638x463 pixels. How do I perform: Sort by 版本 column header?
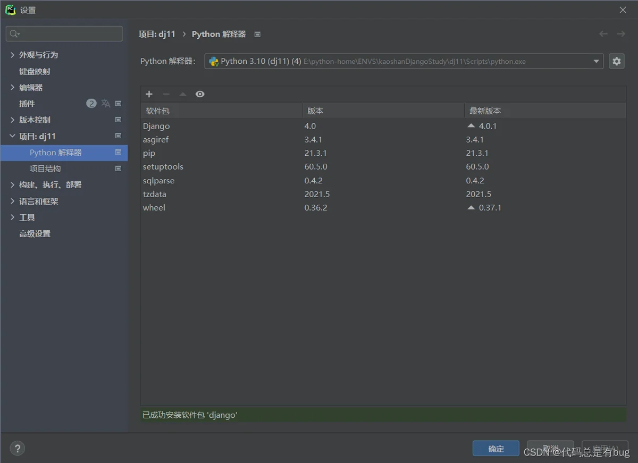coord(383,111)
